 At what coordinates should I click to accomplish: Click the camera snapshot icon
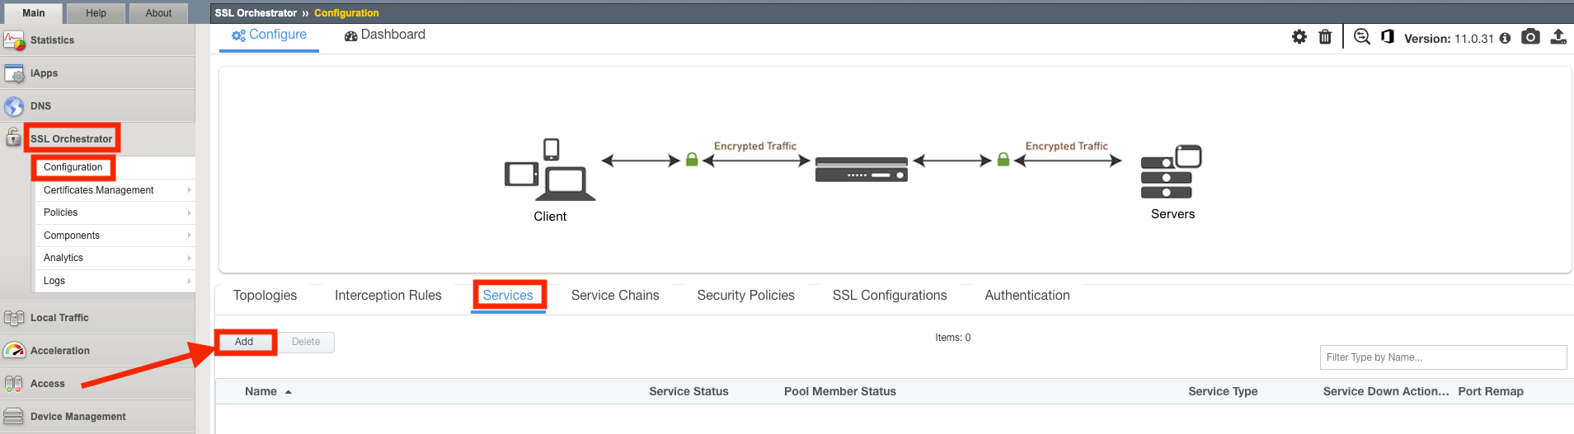[x=1530, y=37]
